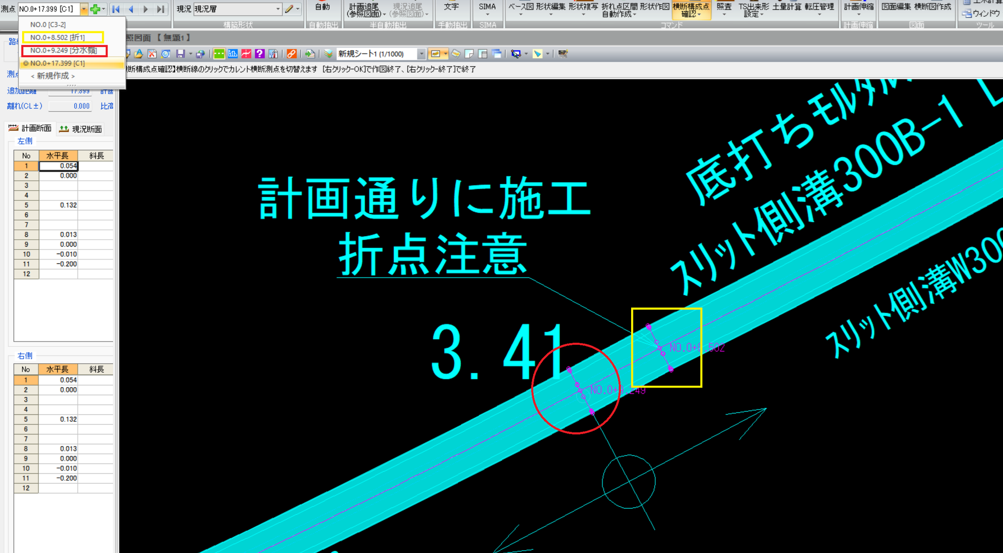Select NO.0+8.502 [折1] from station list
Image resolution: width=1003 pixels, height=553 pixels.
[x=58, y=37]
